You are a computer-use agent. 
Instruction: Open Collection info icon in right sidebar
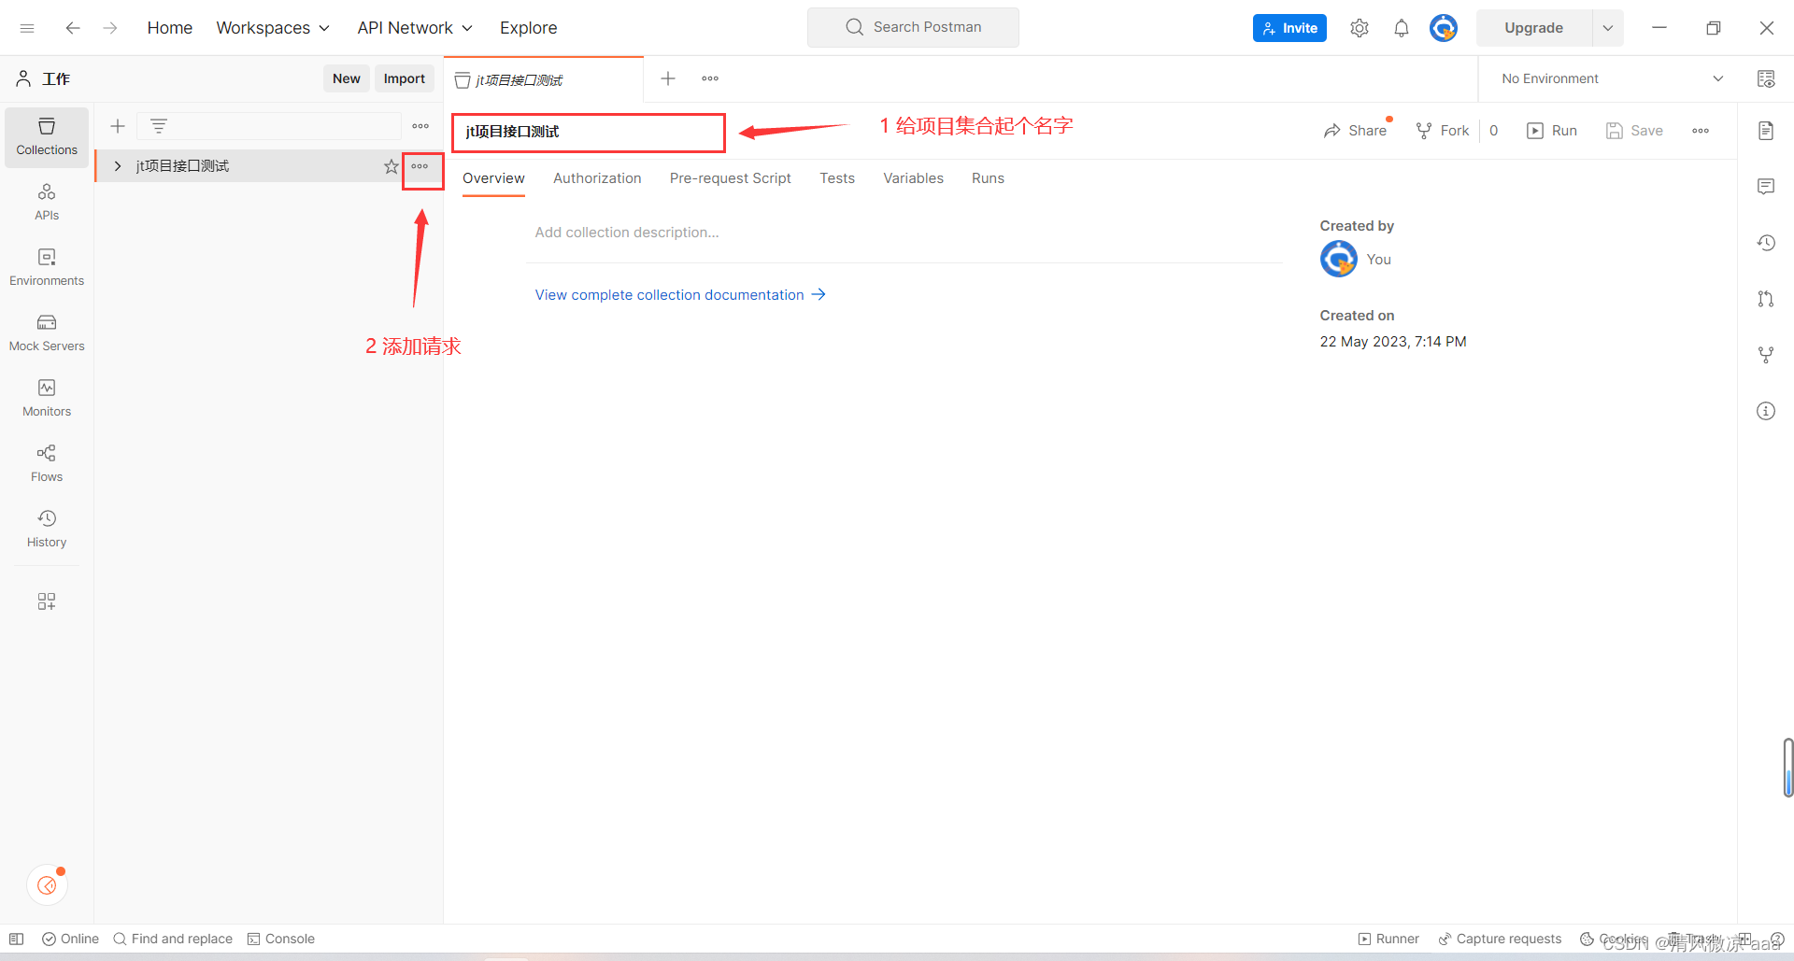click(1766, 411)
